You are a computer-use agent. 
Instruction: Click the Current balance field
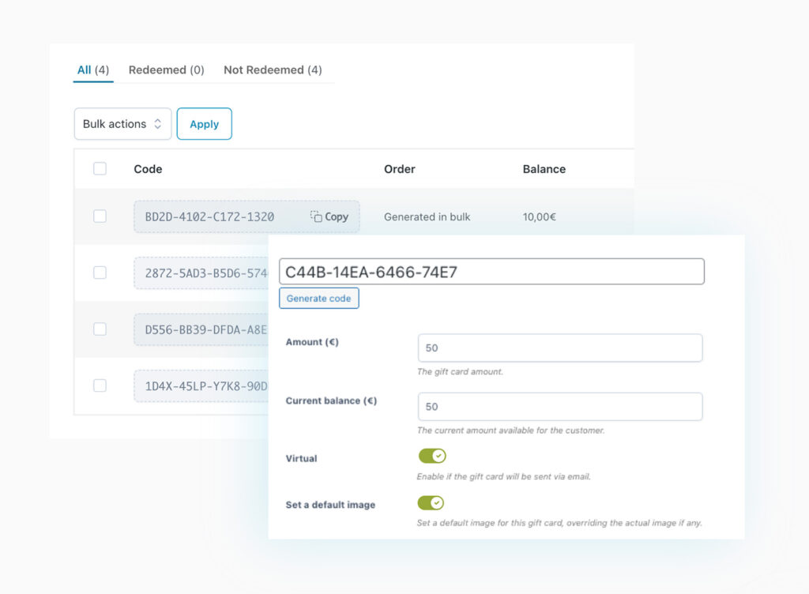coord(559,406)
